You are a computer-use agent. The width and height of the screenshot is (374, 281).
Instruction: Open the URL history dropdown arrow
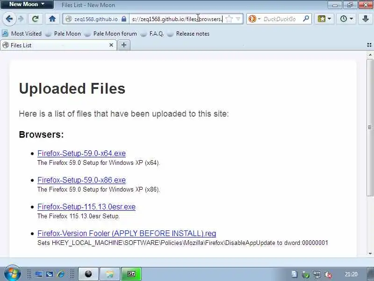(238, 19)
